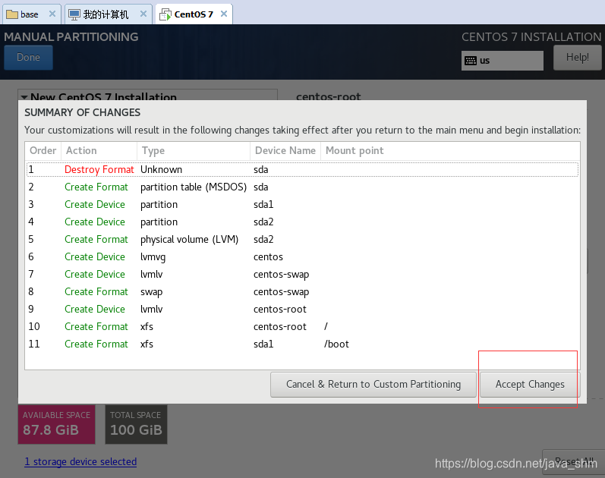Click the keyboard layout icon beside us
Image resolution: width=605 pixels, height=478 pixels.
point(471,61)
